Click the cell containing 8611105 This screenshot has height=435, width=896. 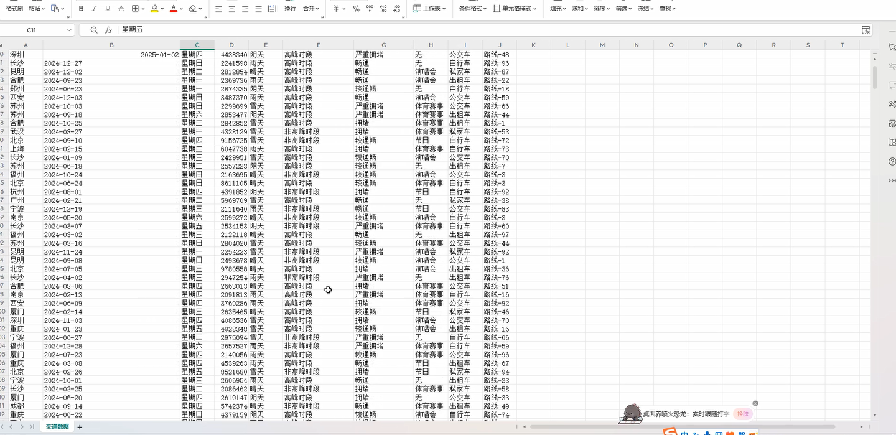[231, 184]
